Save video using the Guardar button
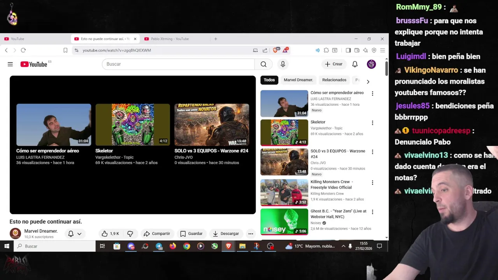This screenshot has width=498, height=280. [x=191, y=234]
